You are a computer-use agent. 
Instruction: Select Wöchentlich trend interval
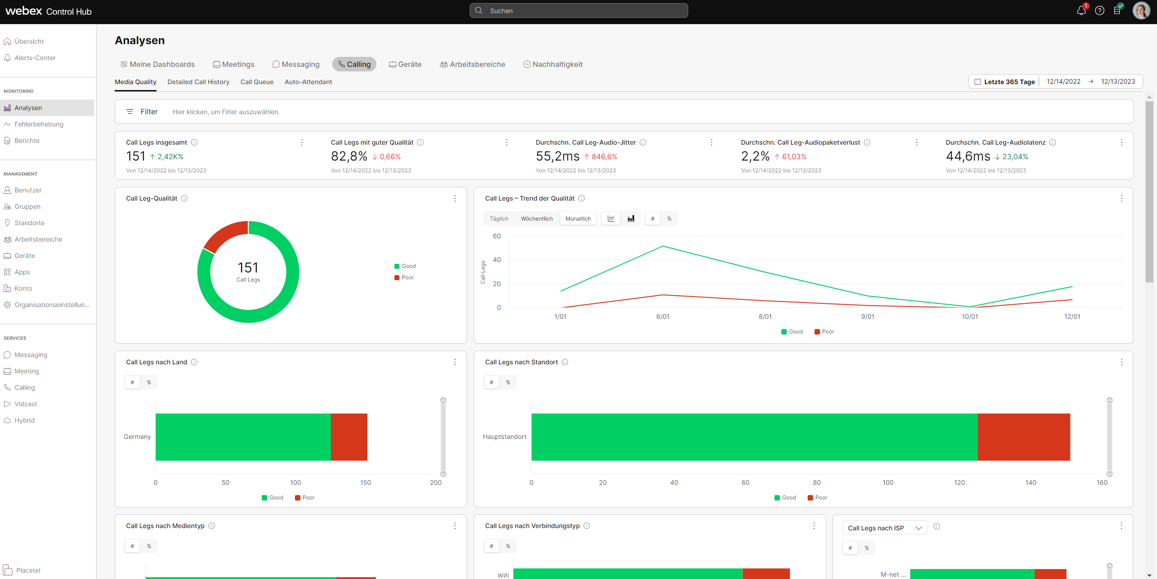click(x=537, y=219)
